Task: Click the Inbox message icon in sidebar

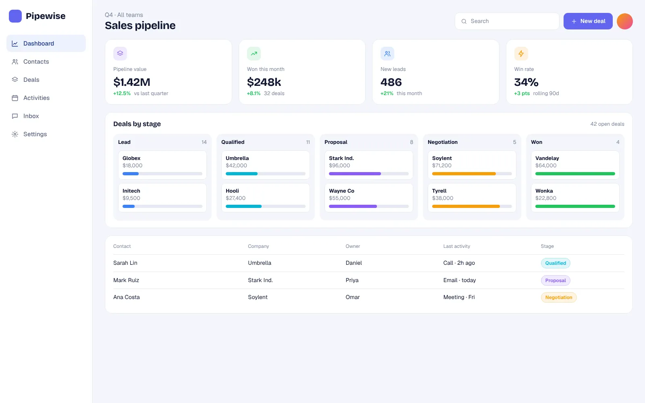Action: pos(15,116)
